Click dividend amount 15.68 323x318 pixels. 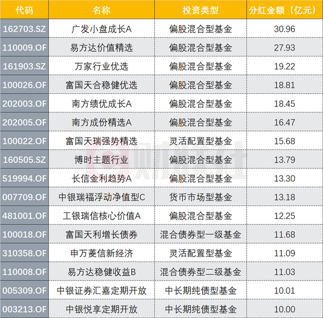coord(284,141)
